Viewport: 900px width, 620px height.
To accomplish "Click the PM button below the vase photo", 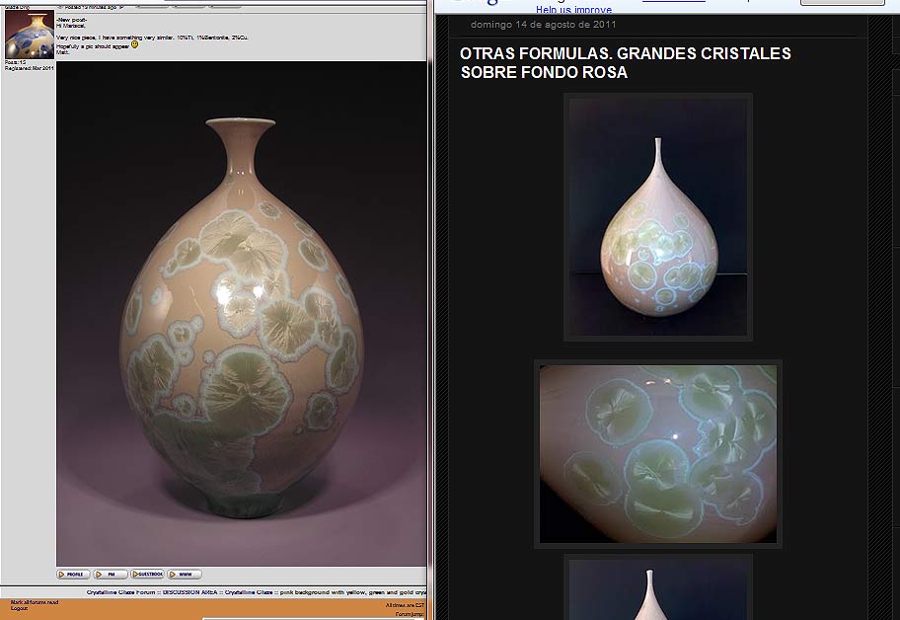I will tap(111, 574).
